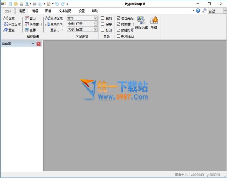Choose the 全屏 full screen capture tool

coord(30,30)
